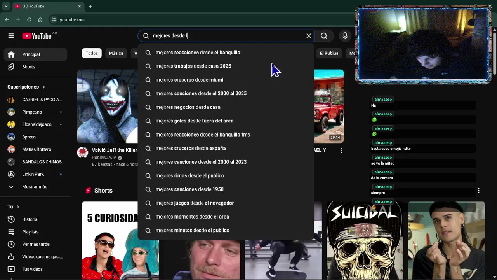Choose suggestion mejores canciones desde el 2000 al 2025
497x280 pixels.
coord(226,93)
